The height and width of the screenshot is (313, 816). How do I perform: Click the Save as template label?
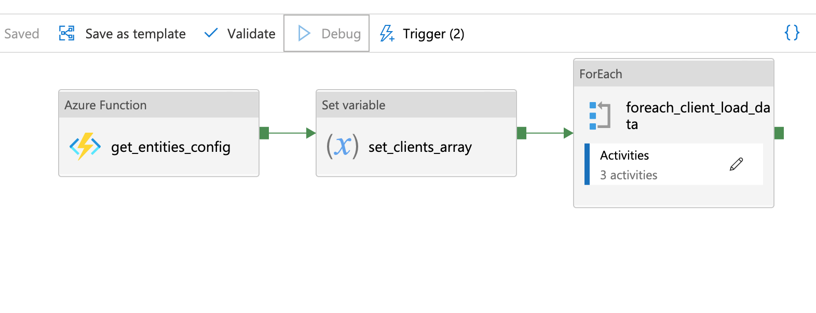tap(135, 34)
